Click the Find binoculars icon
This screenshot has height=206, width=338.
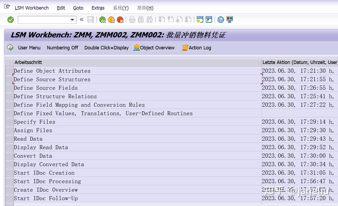pos(141,20)
